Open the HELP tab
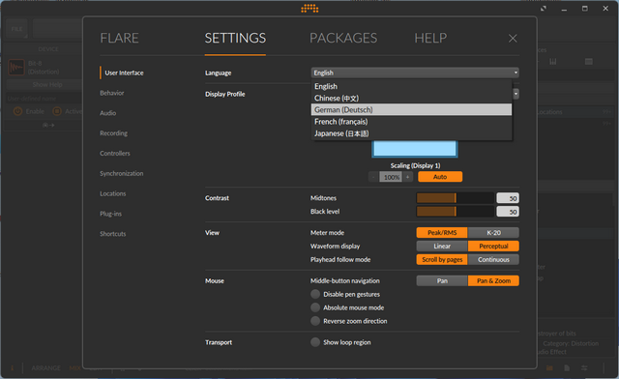The height and width of the screenshot is (379, 619). click(430, 39)
